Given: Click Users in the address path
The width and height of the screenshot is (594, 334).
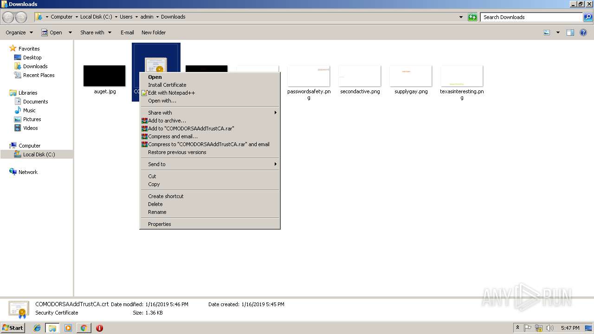Looking at the screenshot, I should pos(126,17).
